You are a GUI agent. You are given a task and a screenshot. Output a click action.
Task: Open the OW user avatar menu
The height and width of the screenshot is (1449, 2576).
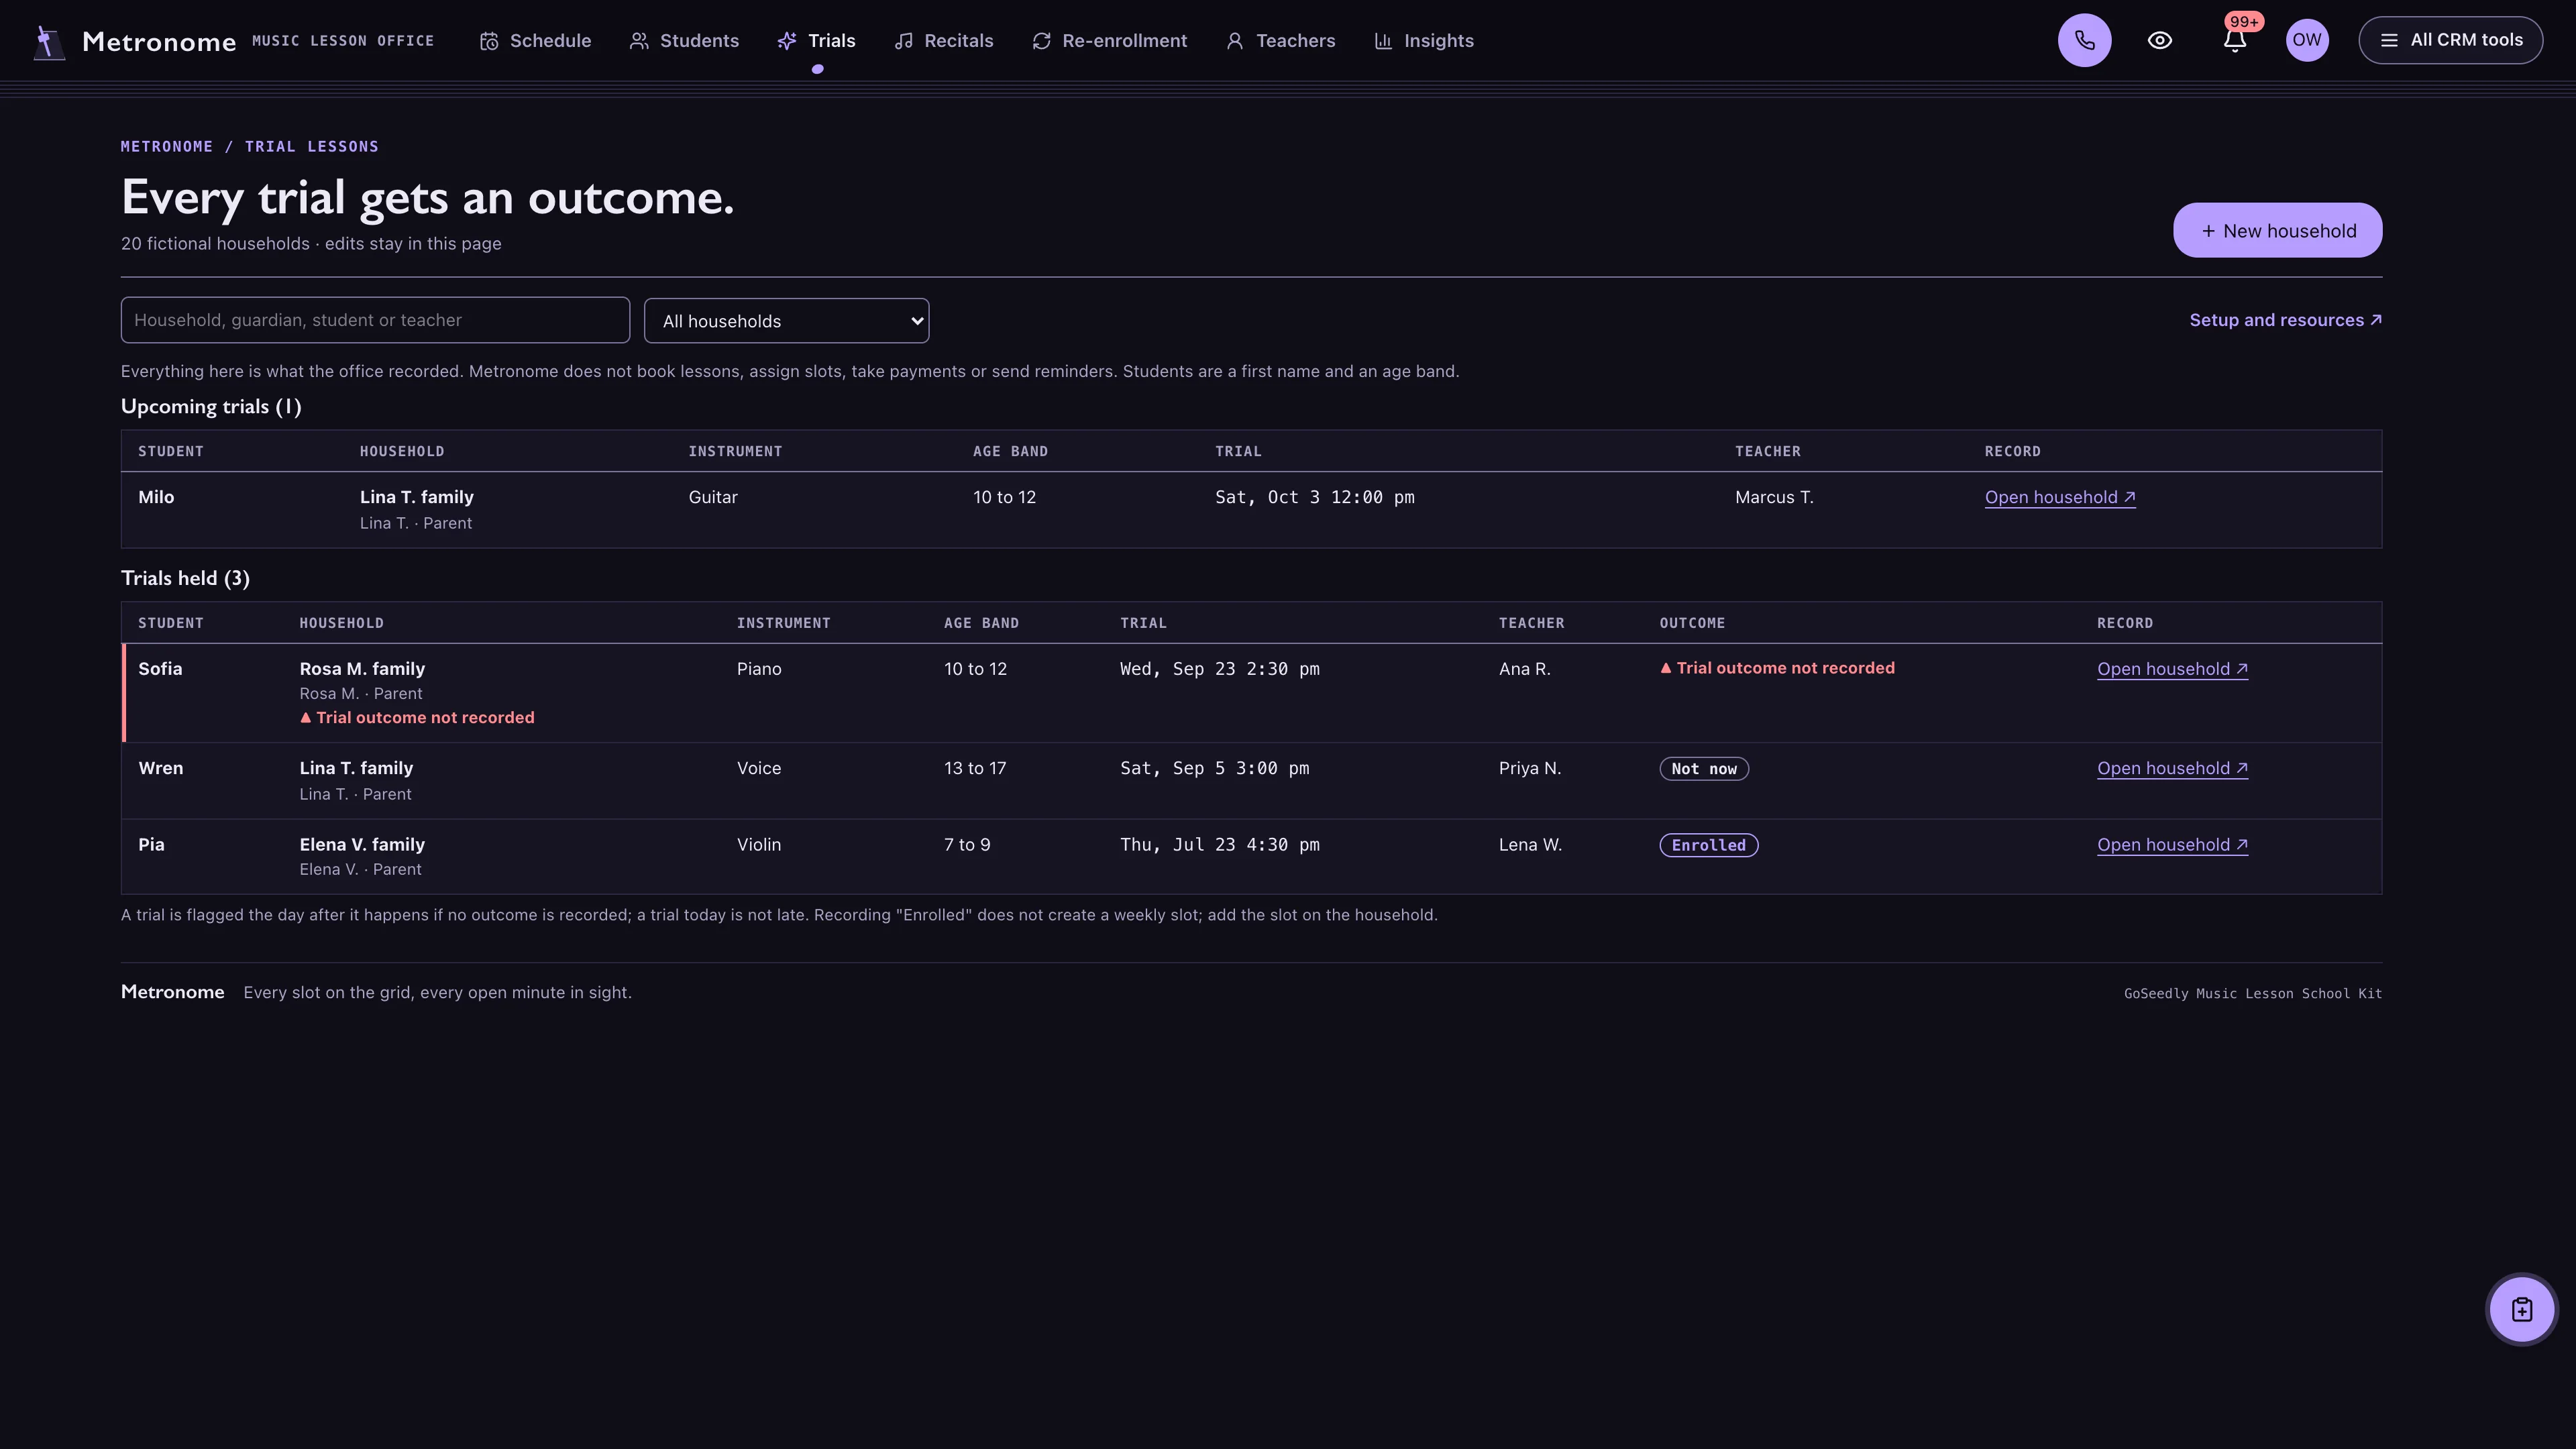click(2307, 40)
